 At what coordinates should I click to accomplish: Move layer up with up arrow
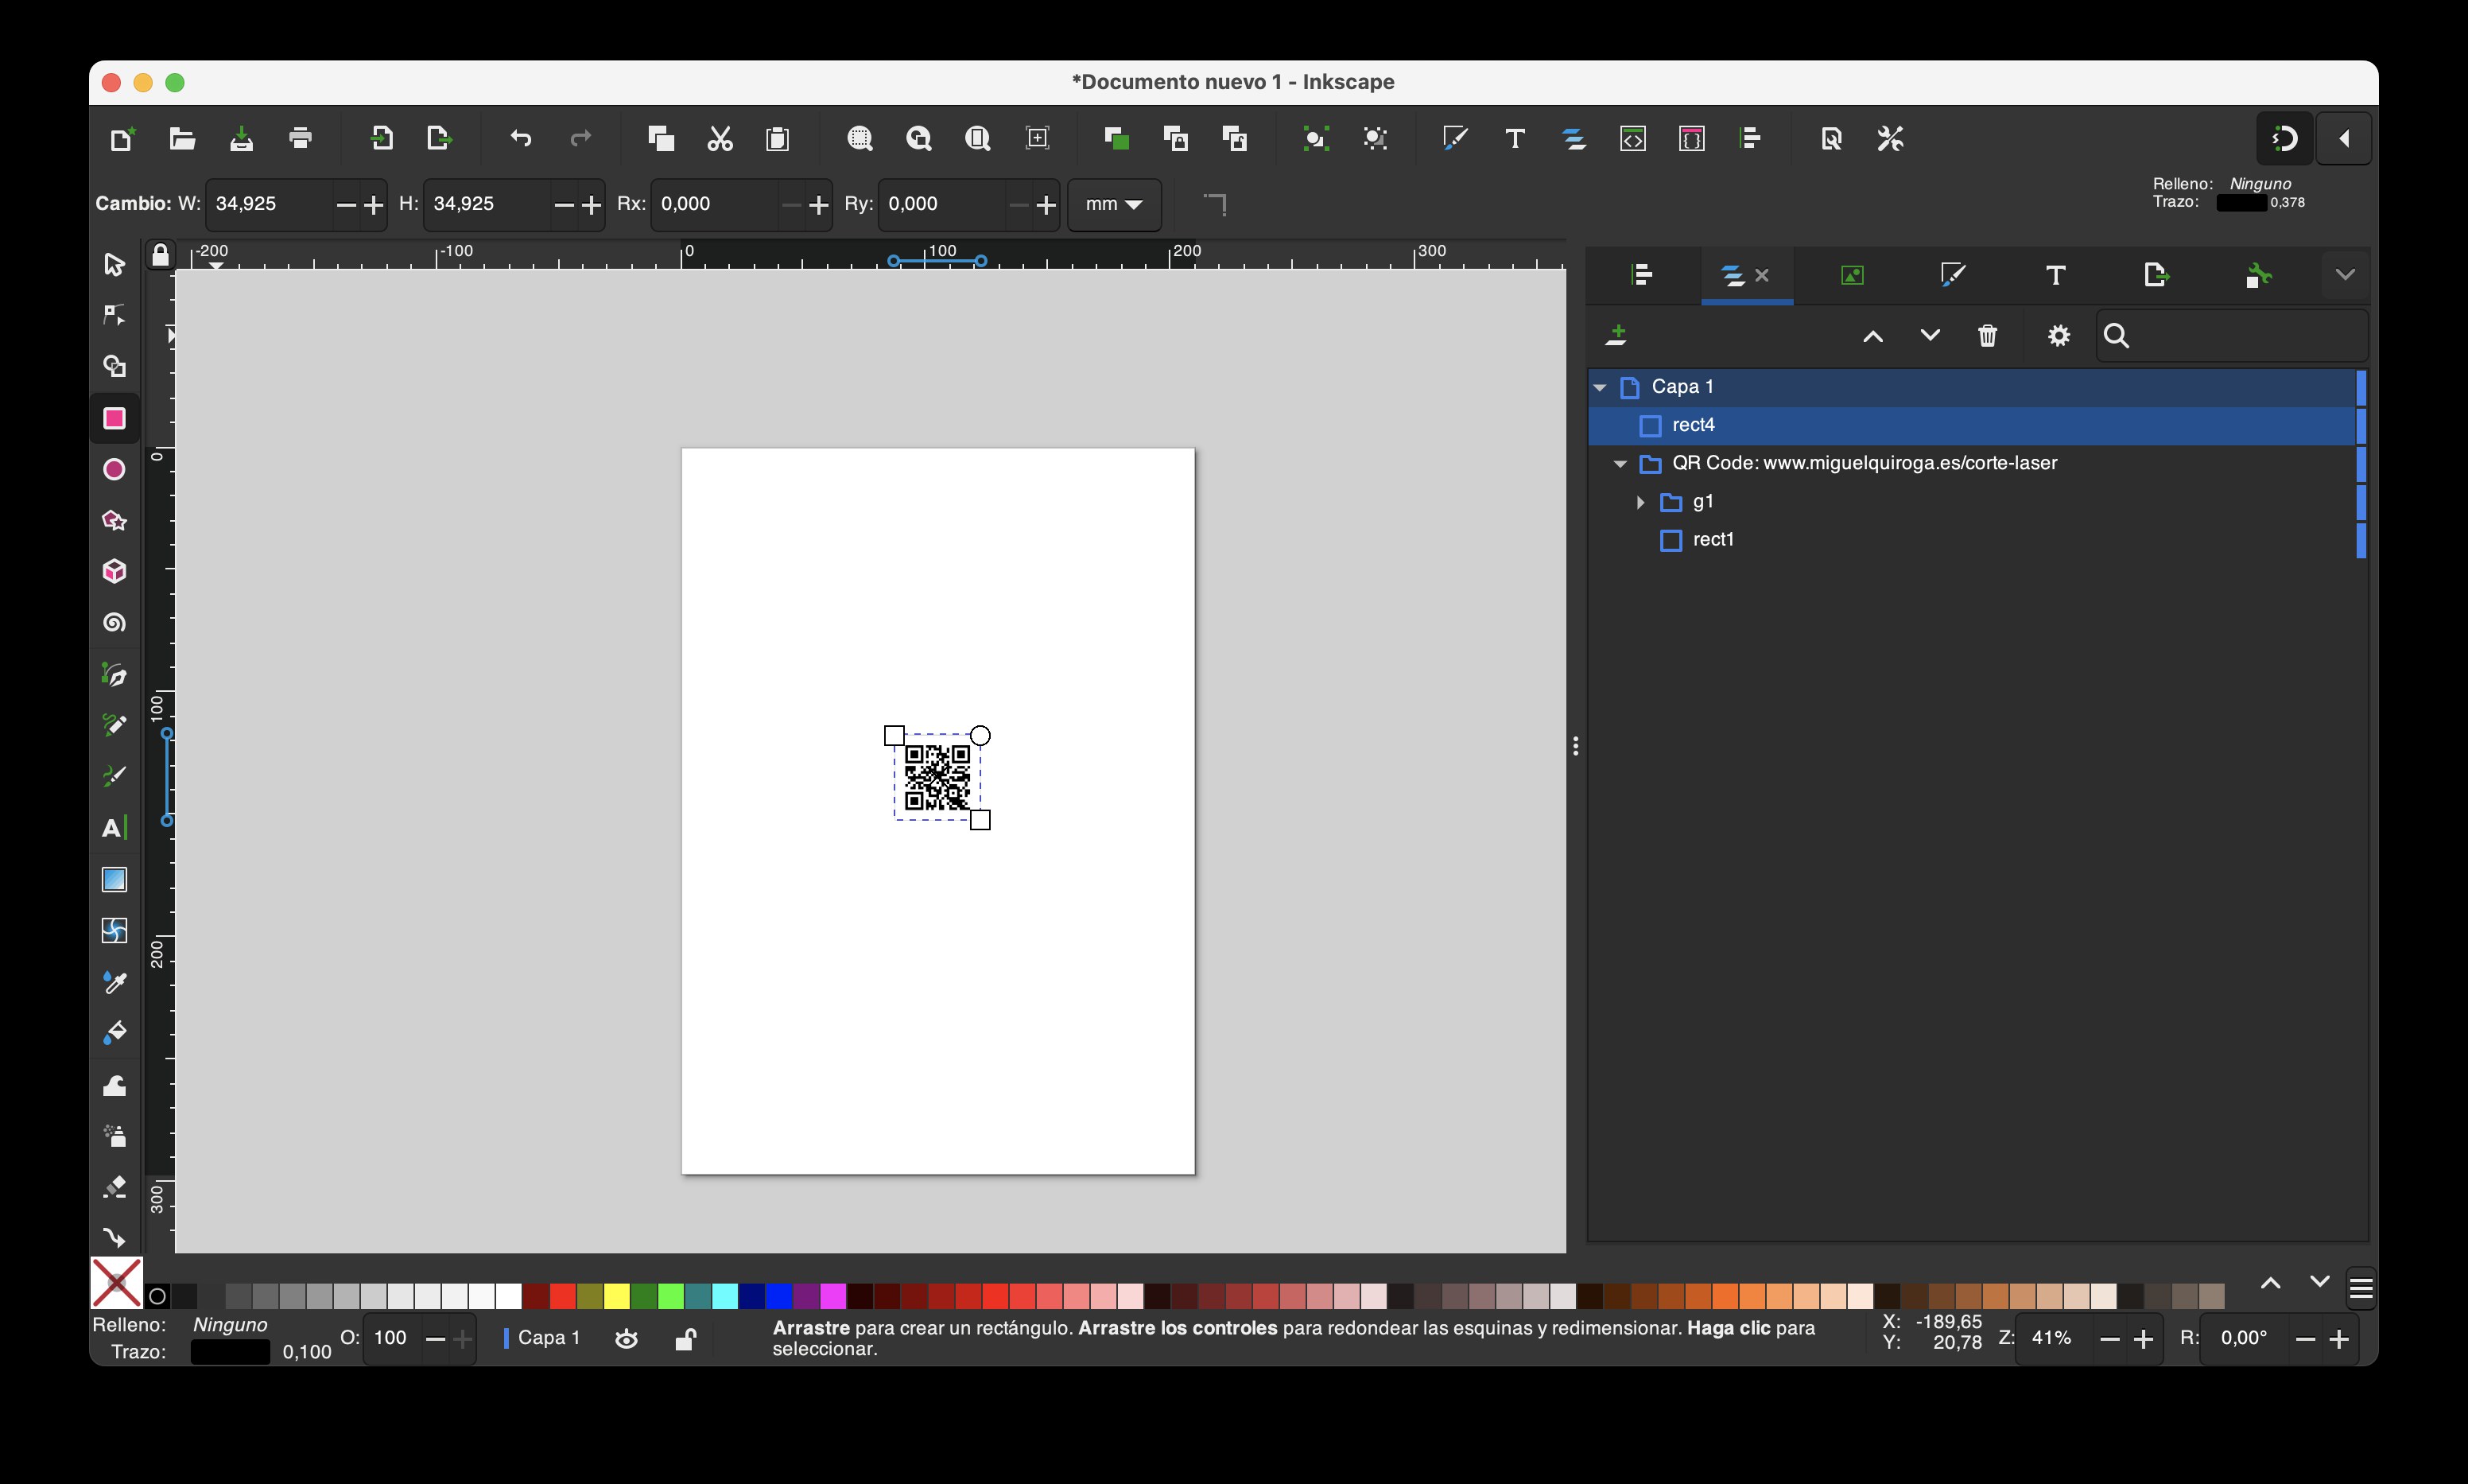[x=1873, y=336]
